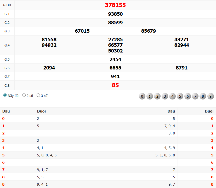Viewport: 216px width, 188px height.
Task: Tap the number 9 ball
Action: click(x=210, y=96)
